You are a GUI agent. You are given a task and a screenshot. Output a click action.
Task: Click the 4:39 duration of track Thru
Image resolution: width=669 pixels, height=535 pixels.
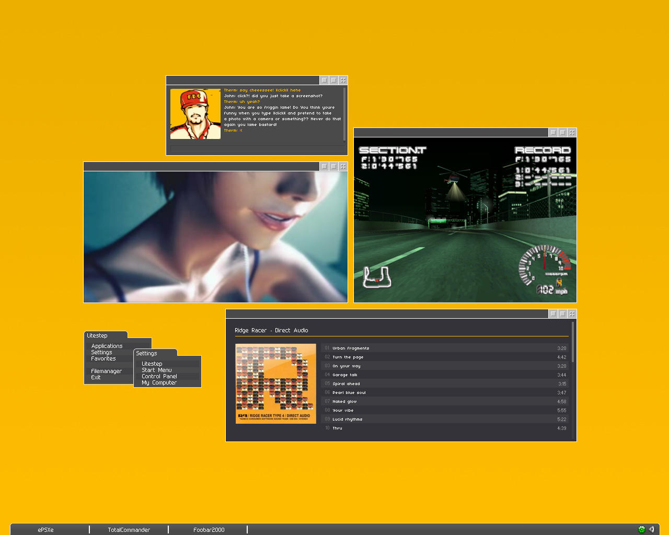[x=562, y=428]
